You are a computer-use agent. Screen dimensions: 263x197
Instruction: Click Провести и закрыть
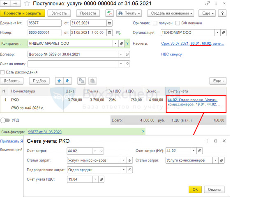(x=23, y=13)
